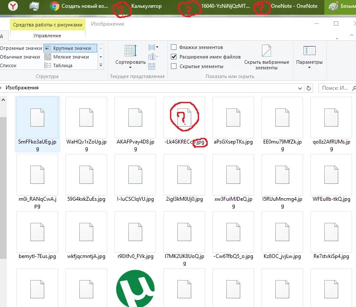Viewport: 356px width, 307px height.
Task: Select file EE0mu79MfZk.jpg
Action: (x=282, y=124)
